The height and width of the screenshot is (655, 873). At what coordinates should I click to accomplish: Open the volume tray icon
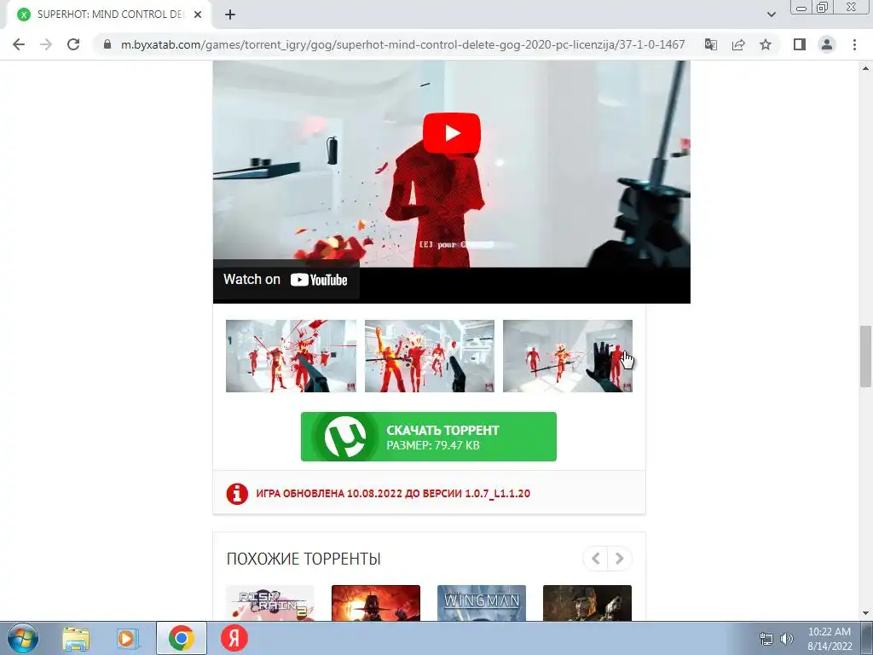click(786, 639)
